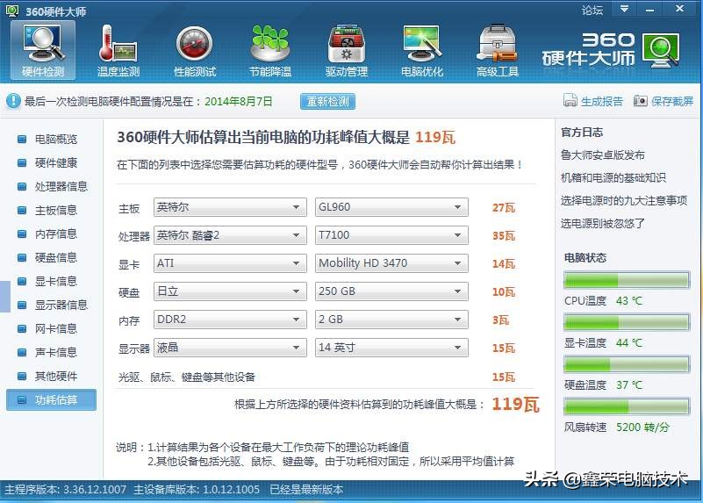Screen dimensions: 703x503
Task: Click the icon next to 声卡信息
Action: [x=22, y=352]
